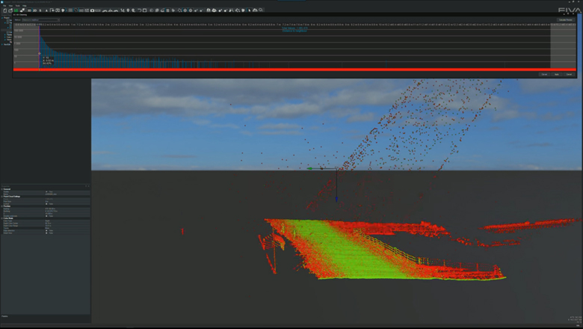This screenshot has width=583, height=329.
Task: Open the File menu
Action: (4, 5)
